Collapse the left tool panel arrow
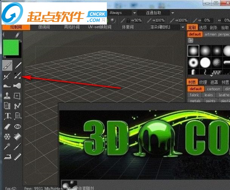The height and width of the screenshot is (190, 230). tap(3, 35)
